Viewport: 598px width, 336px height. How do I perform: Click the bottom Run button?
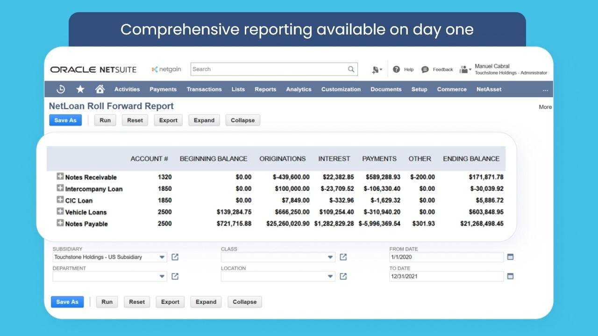[107, 302]
